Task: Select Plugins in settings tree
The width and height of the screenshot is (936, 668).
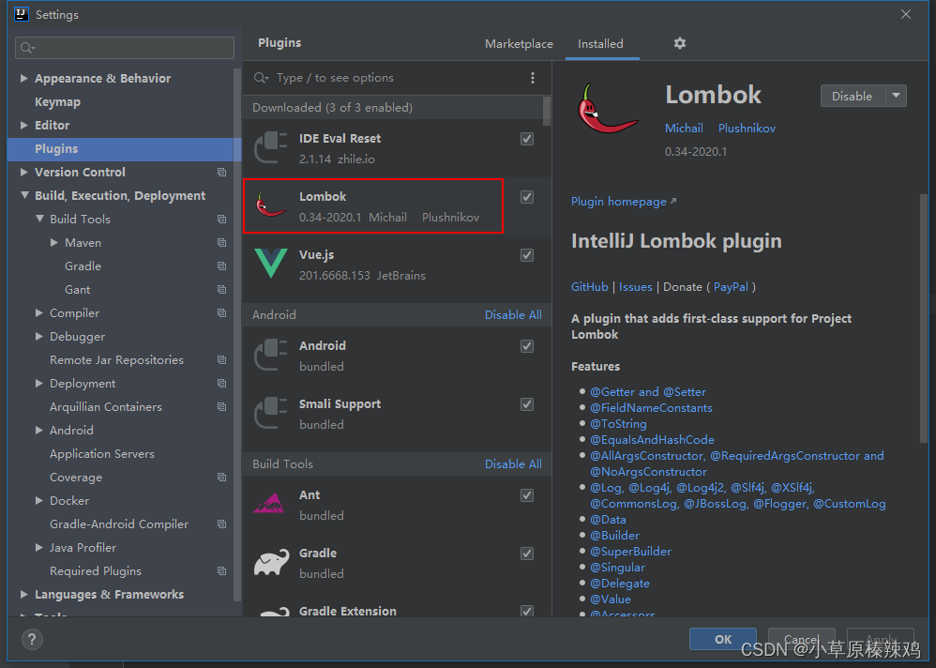Action: 124,148
